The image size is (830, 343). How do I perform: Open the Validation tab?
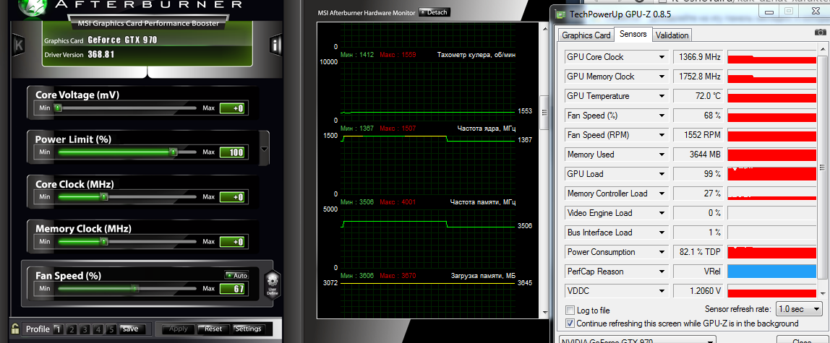(x=672, y=35)
